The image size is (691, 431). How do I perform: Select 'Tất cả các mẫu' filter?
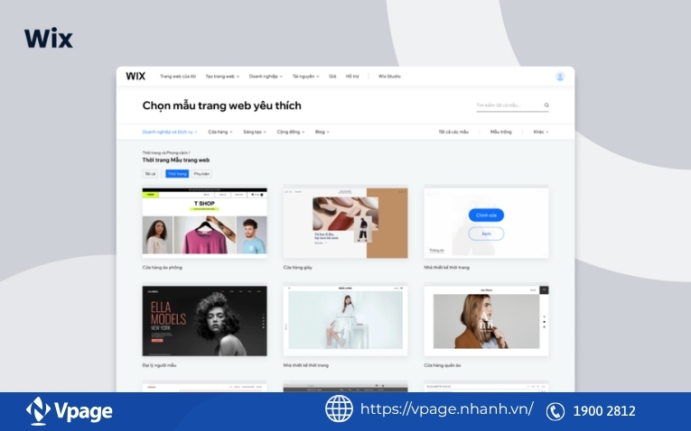click(x=453, y=132)
